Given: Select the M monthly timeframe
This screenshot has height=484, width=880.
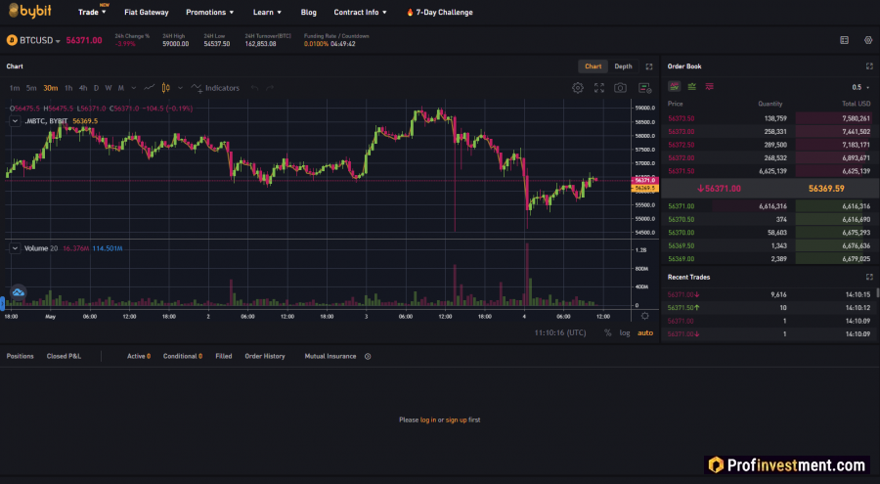Looking at the screenshot, I should [120, 88].
